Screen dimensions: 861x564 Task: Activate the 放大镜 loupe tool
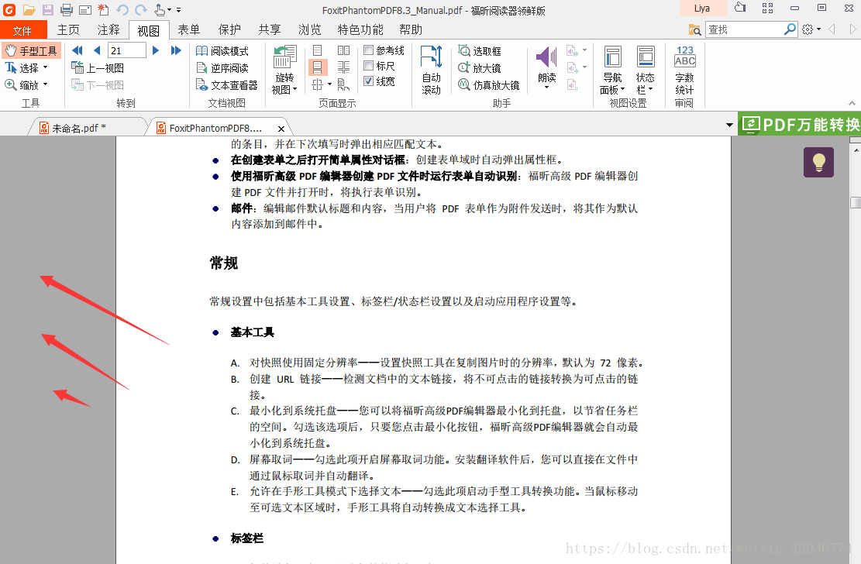[x=480, y=68]
